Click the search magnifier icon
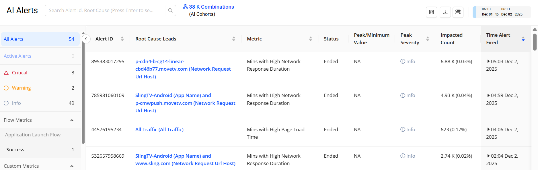 tap(170, 10)
